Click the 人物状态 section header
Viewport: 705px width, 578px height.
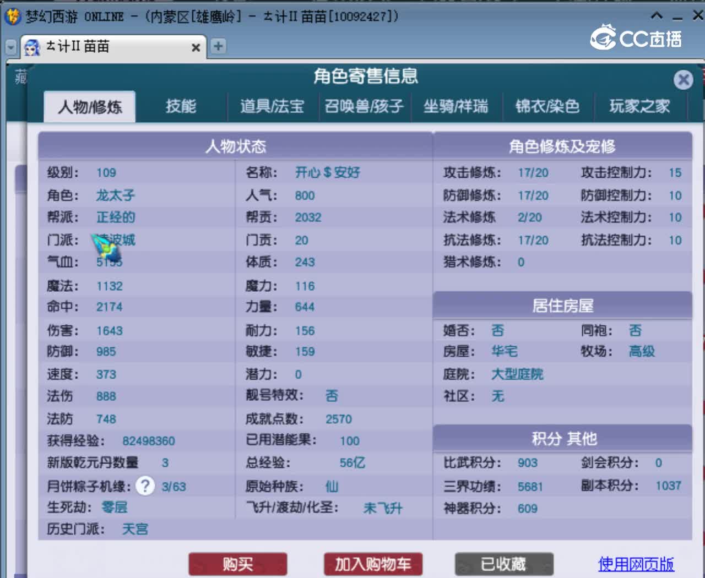[235, 146]
